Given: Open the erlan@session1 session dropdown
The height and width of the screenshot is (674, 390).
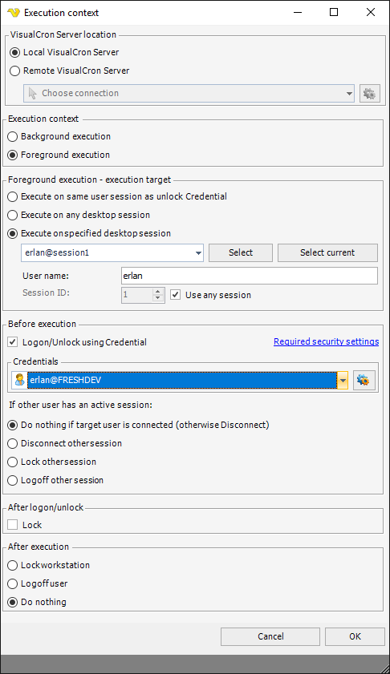Looking at the screenshot, I should click(x=198, y=252).
